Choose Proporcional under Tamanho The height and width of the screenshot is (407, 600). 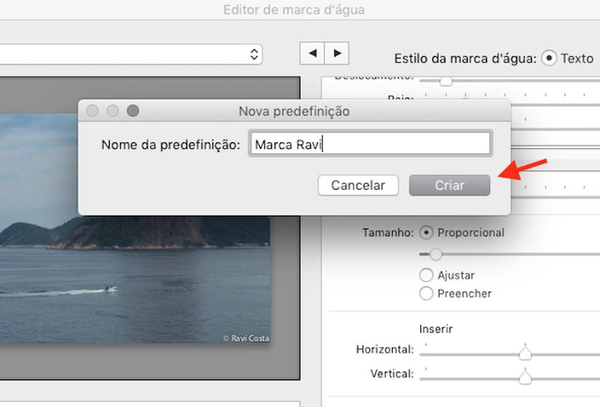(426, 232)
